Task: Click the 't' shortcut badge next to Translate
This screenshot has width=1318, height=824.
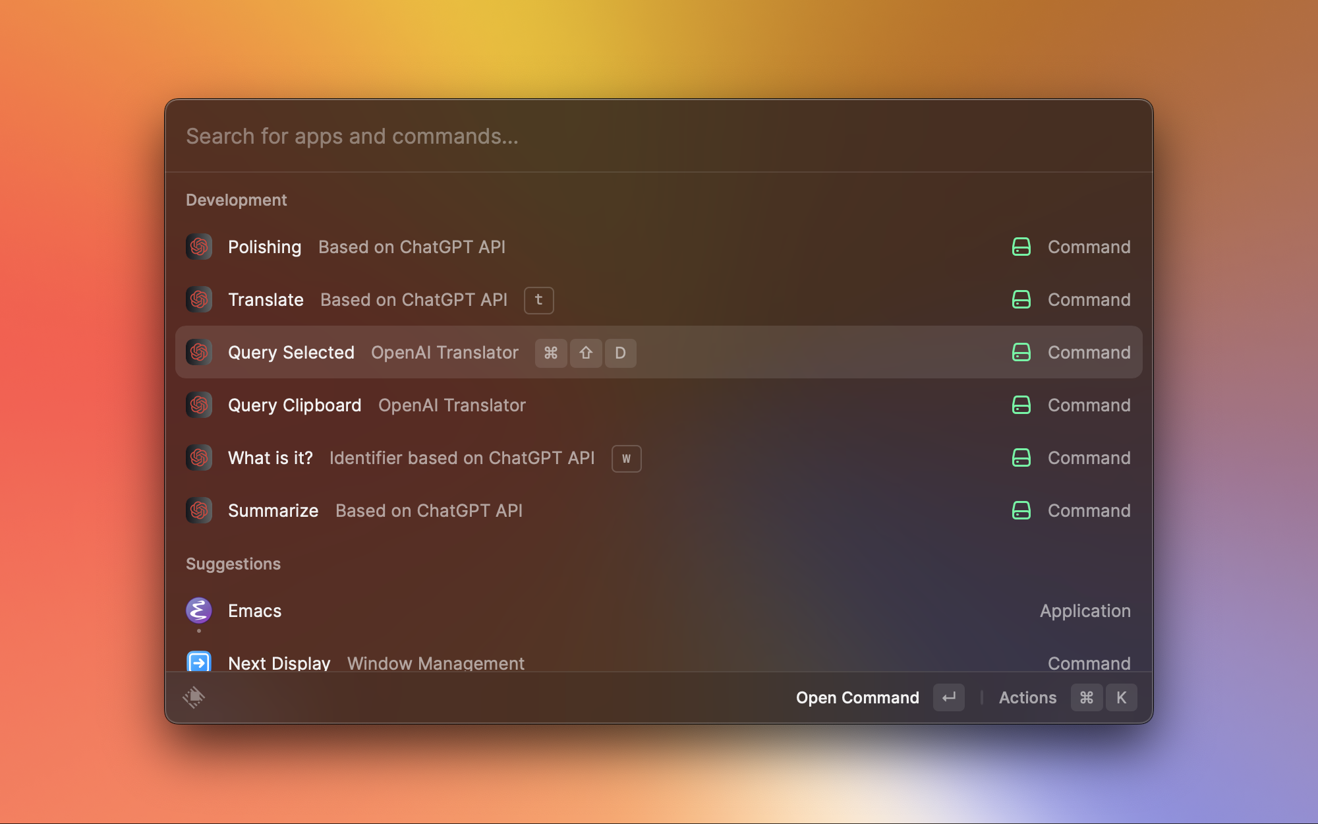Action: (538, 301)
